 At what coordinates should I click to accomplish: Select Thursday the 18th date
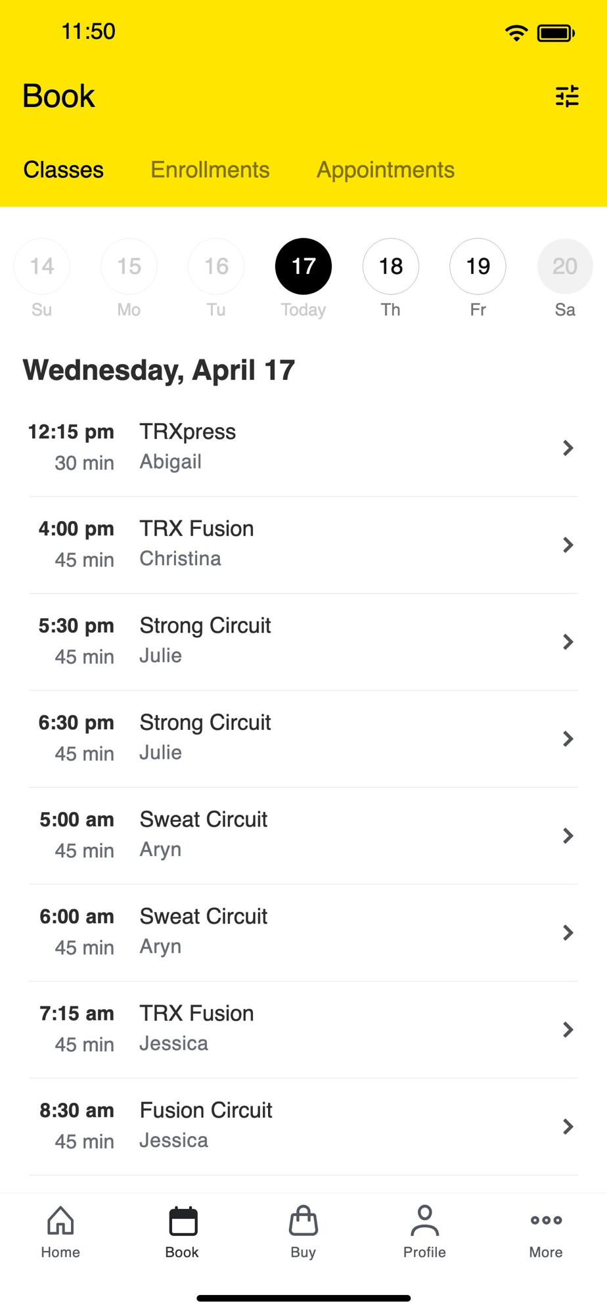[391, 266]
